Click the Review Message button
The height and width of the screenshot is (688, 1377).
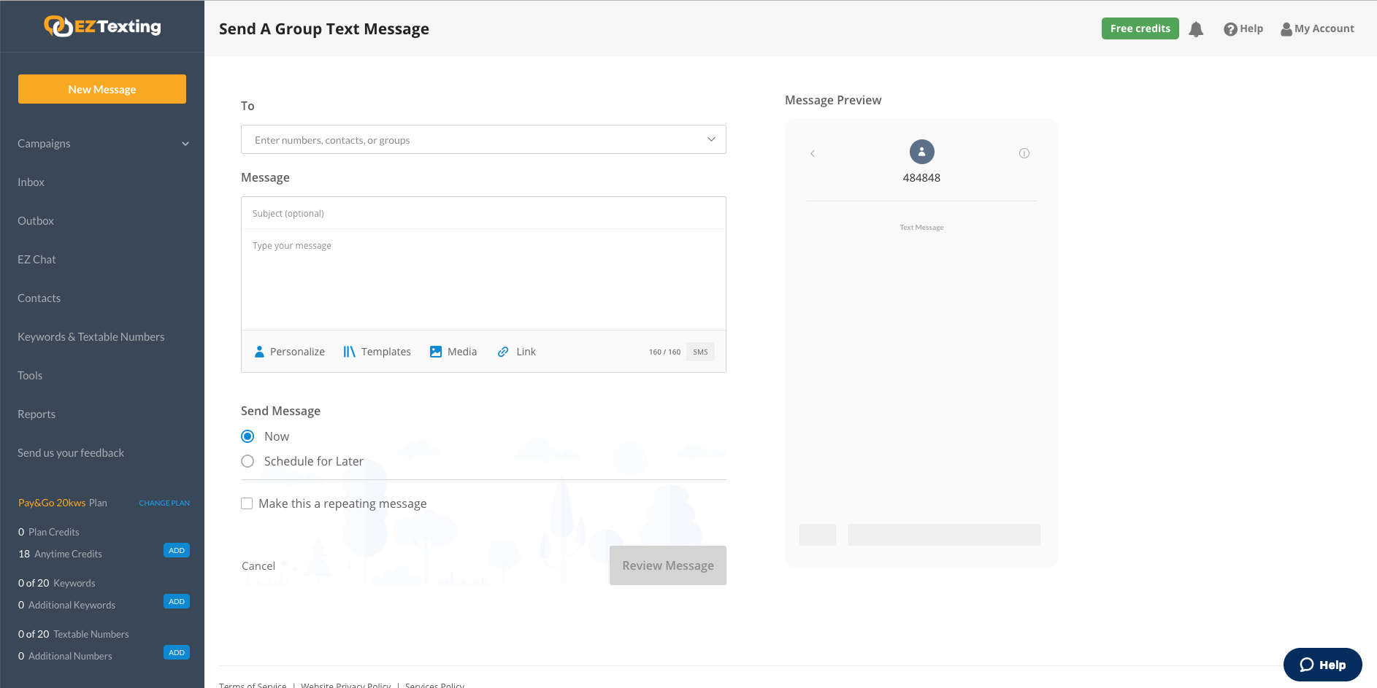pyautogui.click(x=668, y=565)
